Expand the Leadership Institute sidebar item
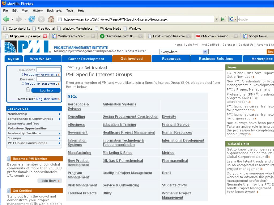The height and width of the screenshot is (205, 274). pos(60,133)
